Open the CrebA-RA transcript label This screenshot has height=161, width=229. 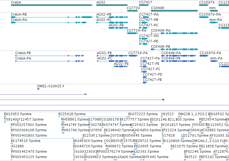click(19, 20)
